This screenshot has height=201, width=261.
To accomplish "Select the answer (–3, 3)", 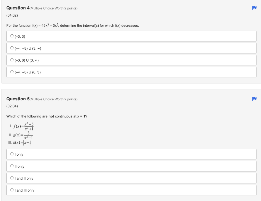I will tap(12, 36).
